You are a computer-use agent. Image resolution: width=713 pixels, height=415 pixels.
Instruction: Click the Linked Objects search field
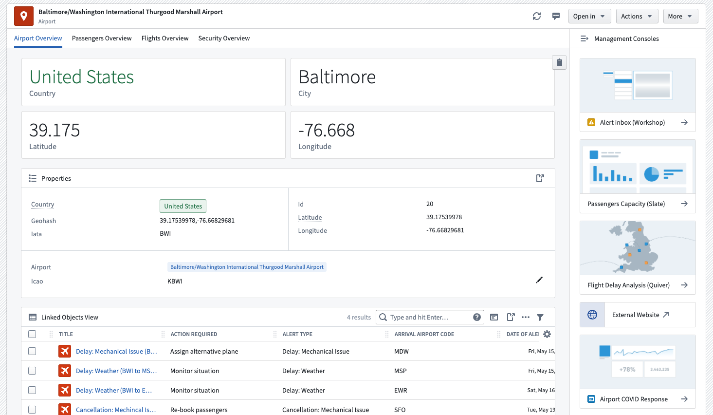pos(430,317)
